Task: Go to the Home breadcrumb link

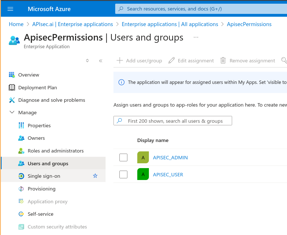Action: click(x=16, y=24)
